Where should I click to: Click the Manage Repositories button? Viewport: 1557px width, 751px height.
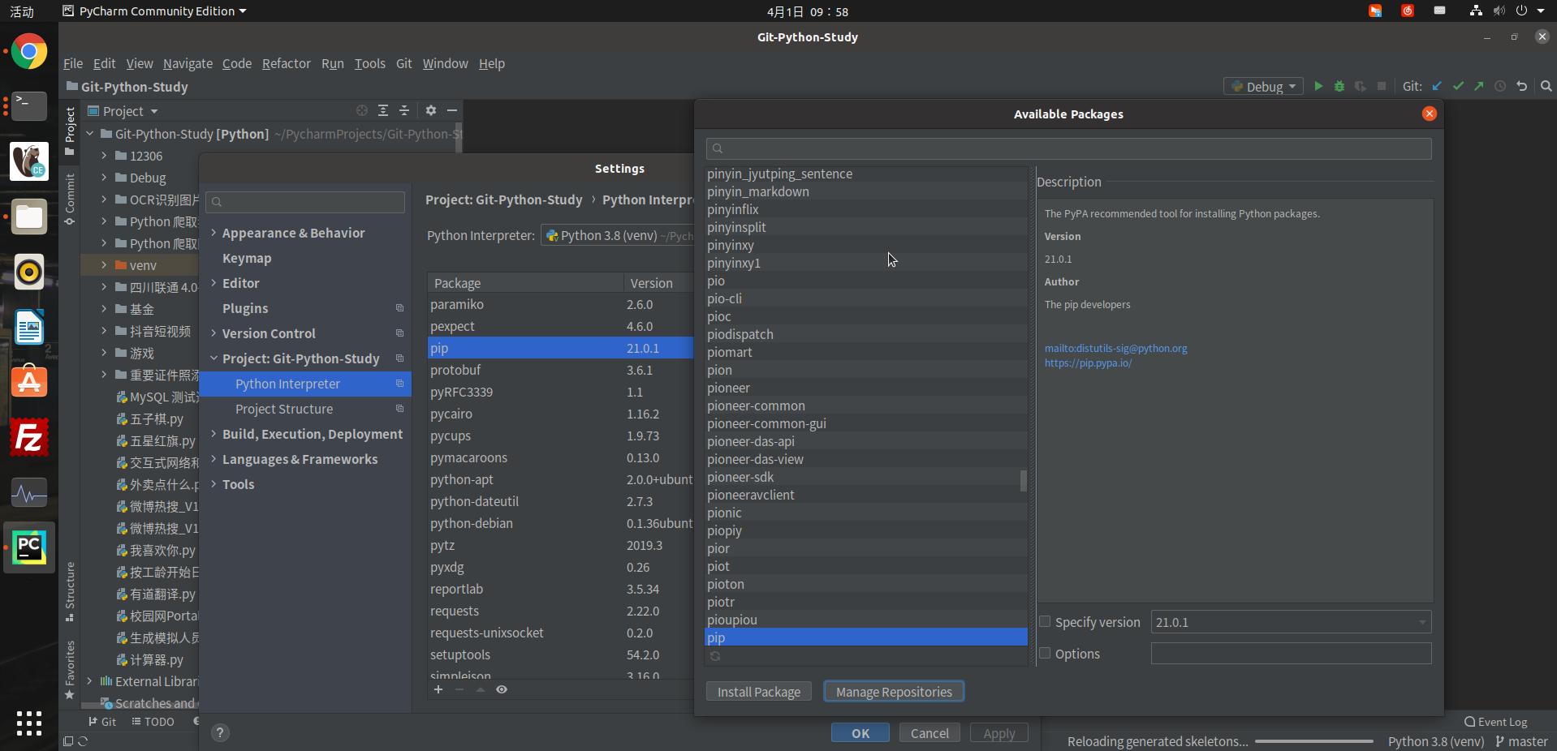(x=894, y=692)
